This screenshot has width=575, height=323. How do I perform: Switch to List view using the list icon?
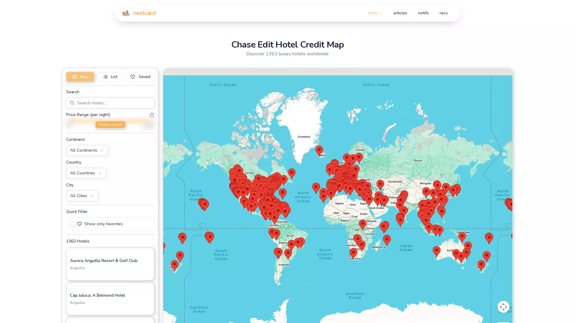105,77
